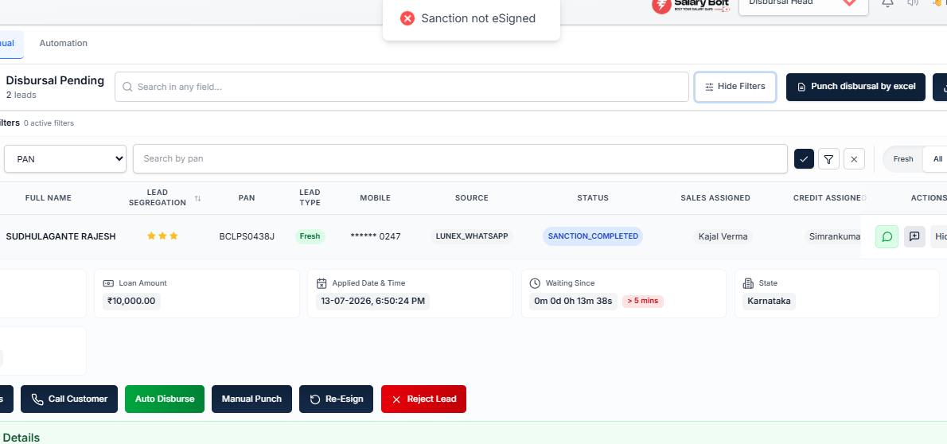
Task: Click Hide Filters button
Action: pyautogui.click(x=735, y=87)
